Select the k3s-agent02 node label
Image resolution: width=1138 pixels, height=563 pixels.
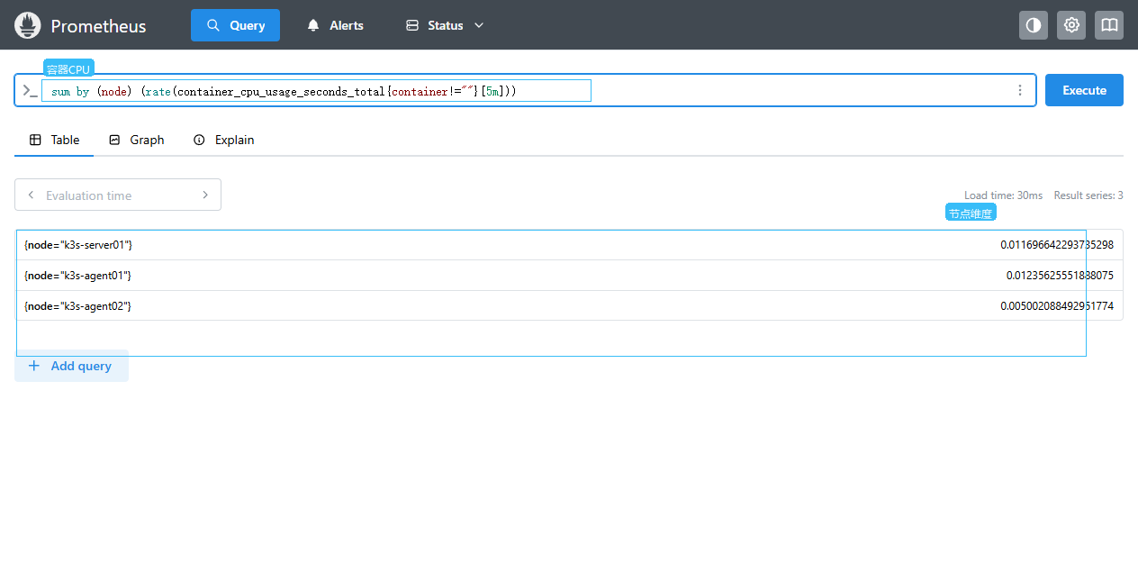77,306
